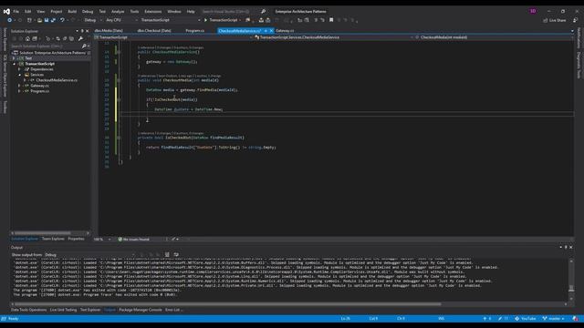Screen dimensions: 584x328
Task: Open the Debug configuration dropdown
Action: click(92, 20)
